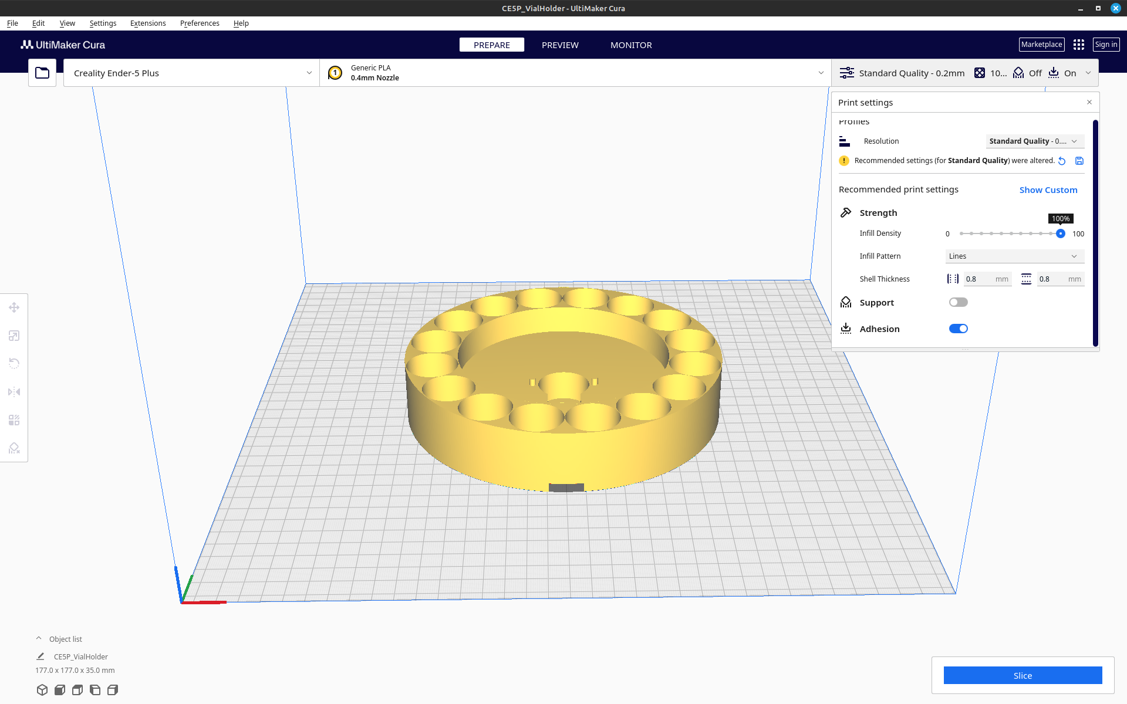Viewport: 1127px width, 704px height.
Task: Open the File menu
Action: point(12,23)
